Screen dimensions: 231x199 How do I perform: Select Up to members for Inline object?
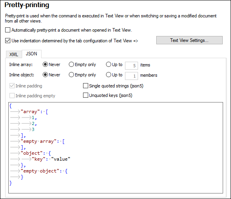click(x=108, y=75)
